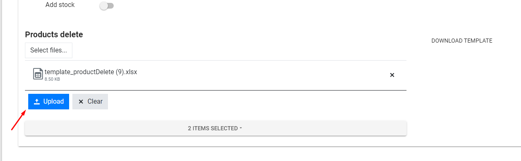The height and width of the screenshot is (161, 521).
Task: Click the spreadsheet file type icon
Action: (x=38, y=74)
